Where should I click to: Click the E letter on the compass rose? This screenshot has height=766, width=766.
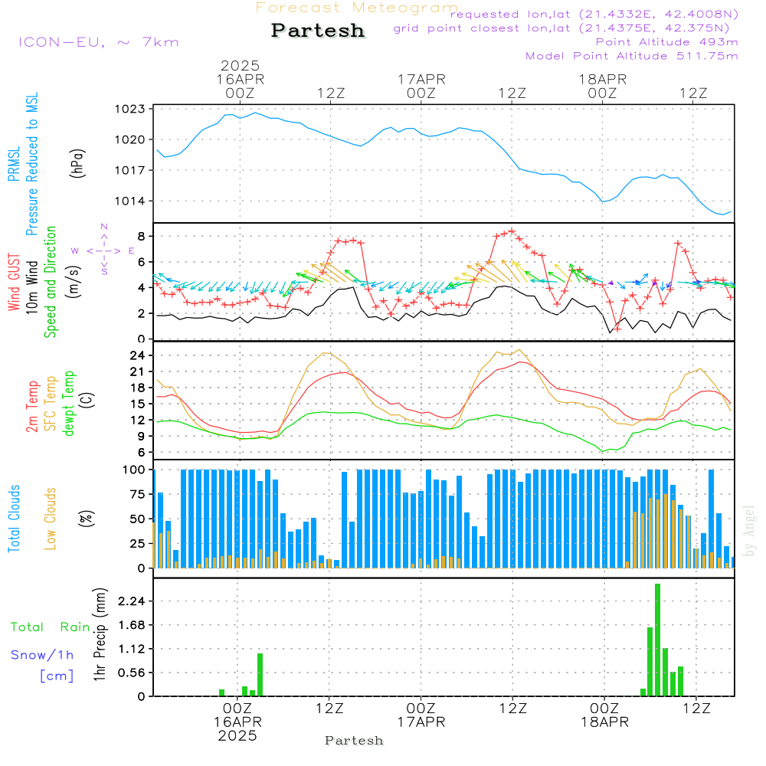click(x=132, y=250)
